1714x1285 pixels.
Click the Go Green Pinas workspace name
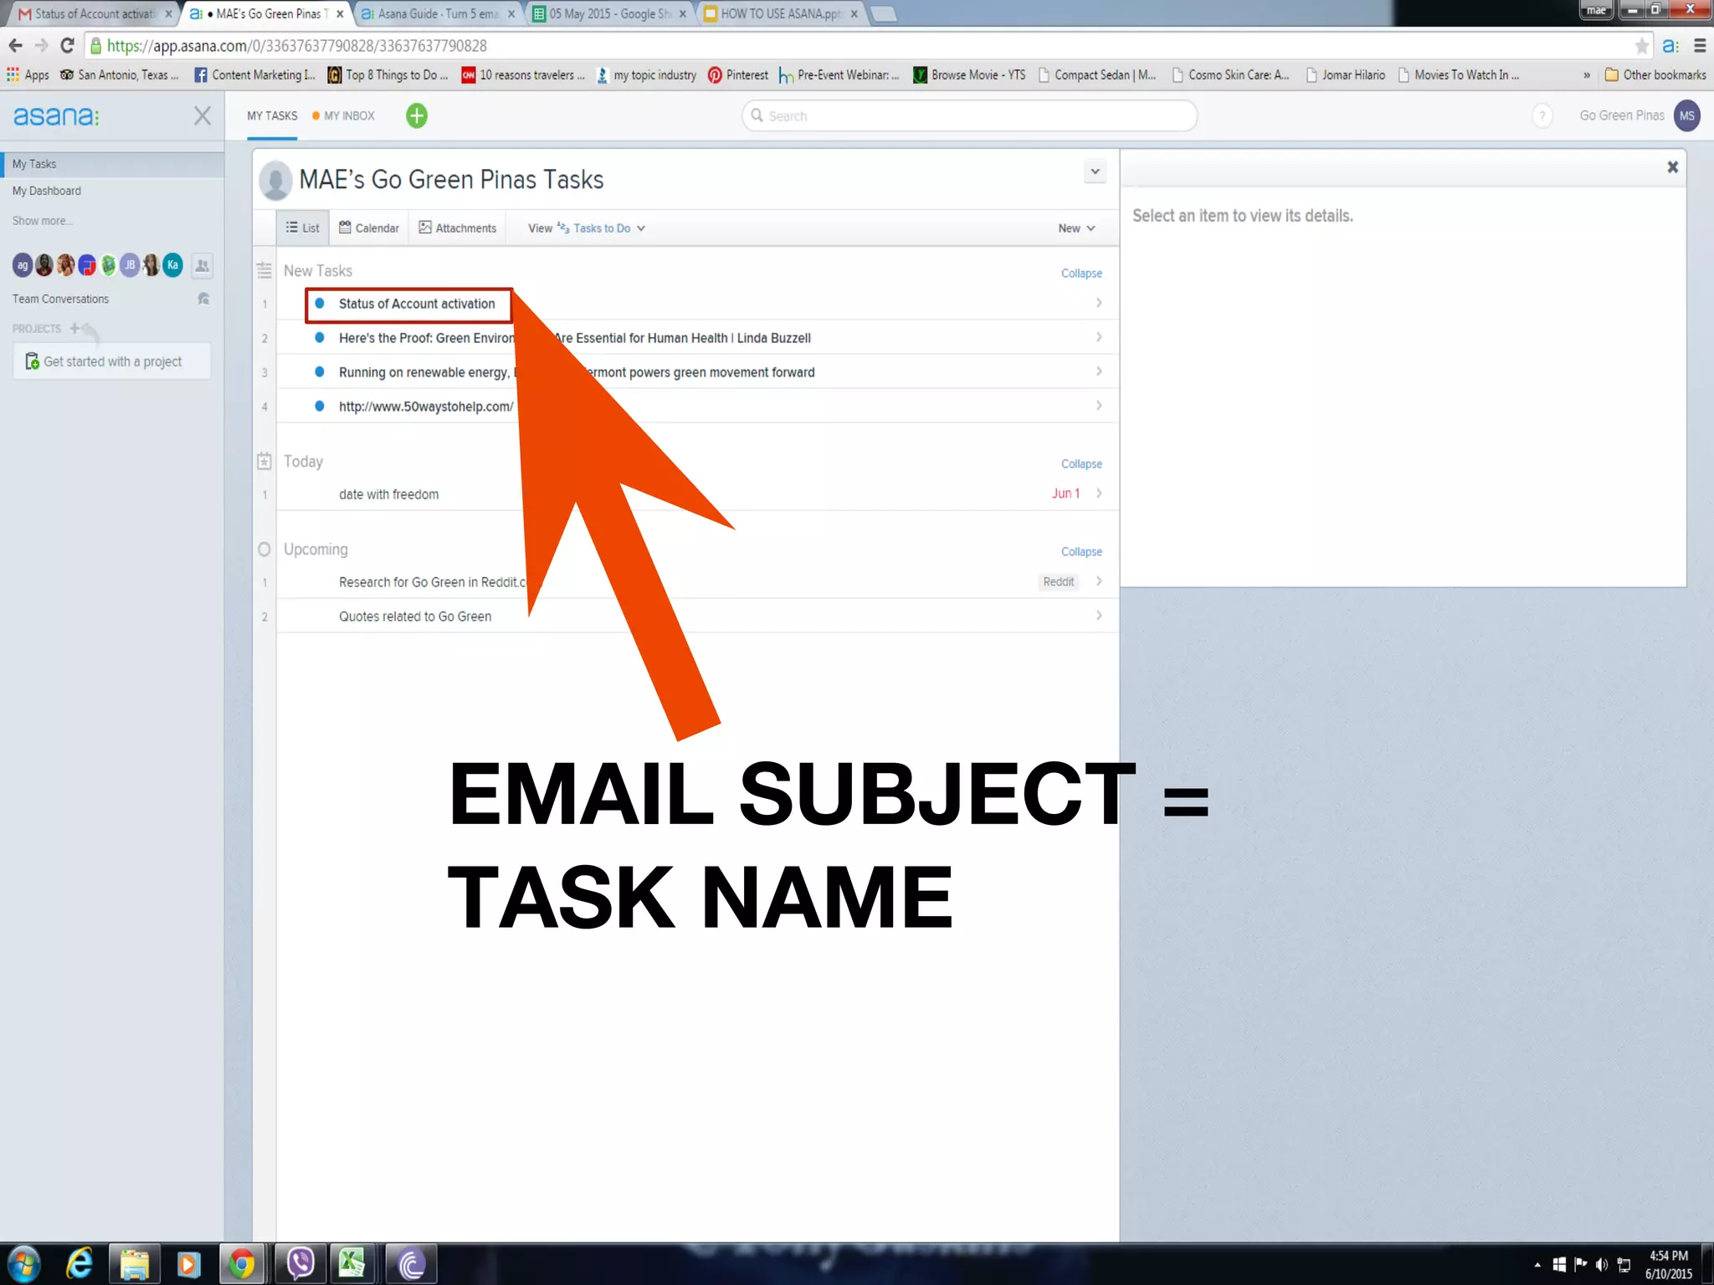[1622, 115]
